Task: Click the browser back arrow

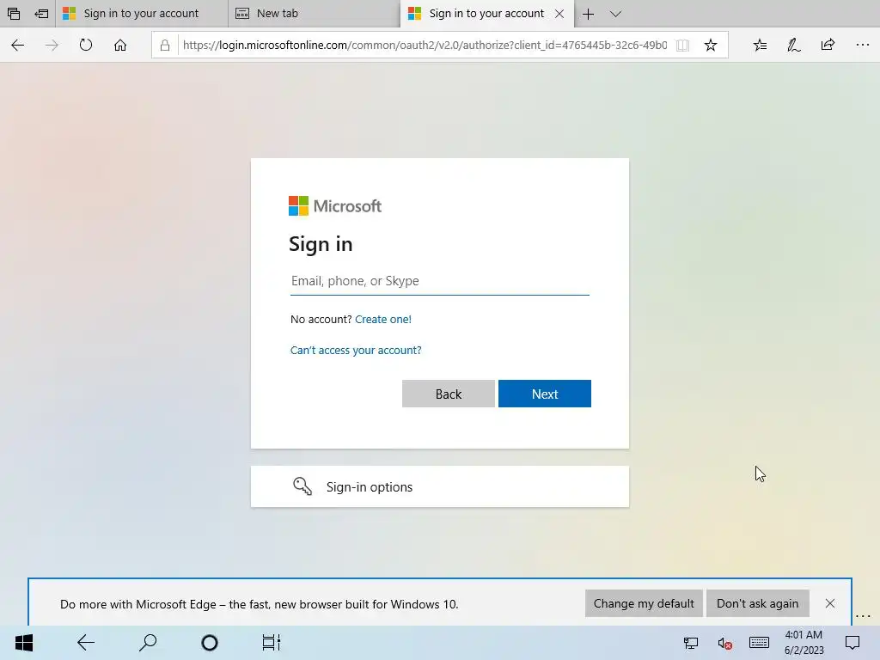Action: 17,45
